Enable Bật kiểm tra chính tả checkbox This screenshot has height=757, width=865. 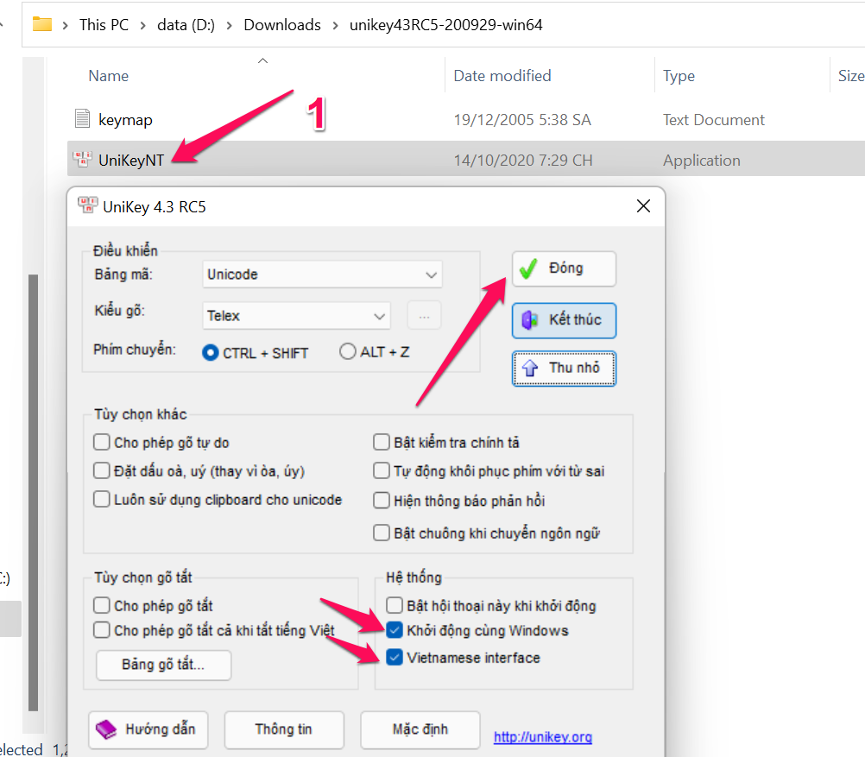tap(382, 443)
